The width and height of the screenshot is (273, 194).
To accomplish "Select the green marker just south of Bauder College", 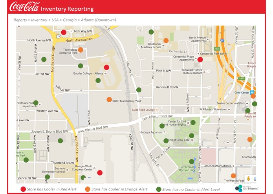I will click(98, 81).
